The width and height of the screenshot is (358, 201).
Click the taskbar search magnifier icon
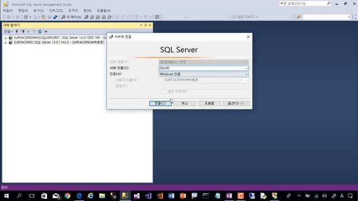pos(19,196)
